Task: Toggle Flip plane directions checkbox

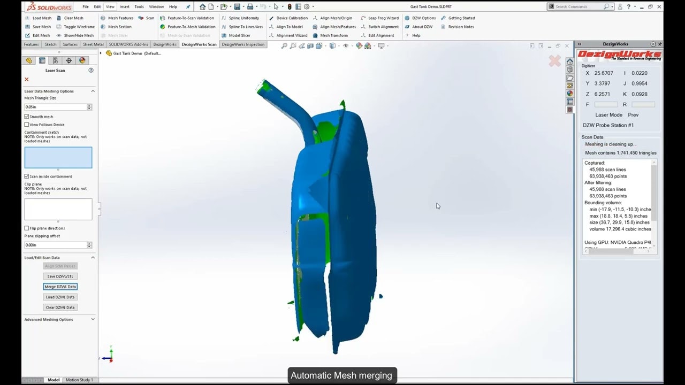Action: [27, 228]
